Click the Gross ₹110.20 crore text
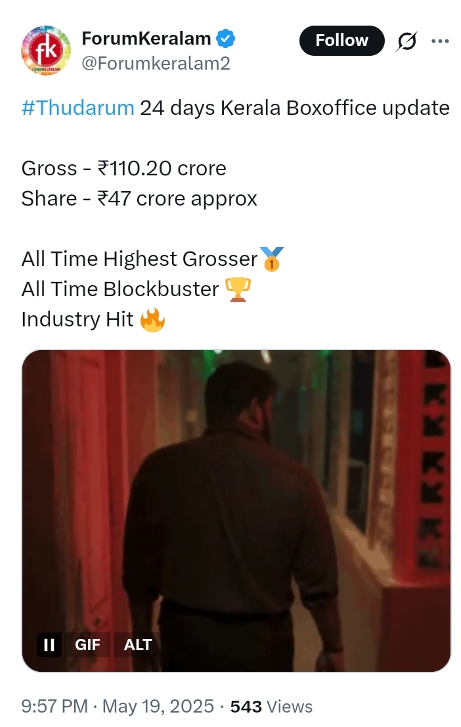461x727 pixels. pyautogui.click(x=124, y=168)
